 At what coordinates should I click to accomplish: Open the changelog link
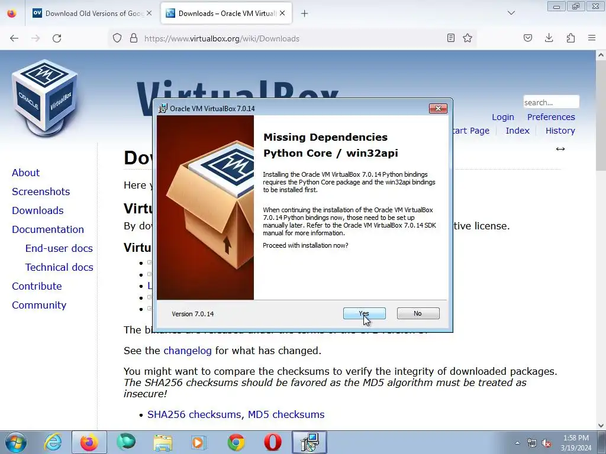(188, 351)
